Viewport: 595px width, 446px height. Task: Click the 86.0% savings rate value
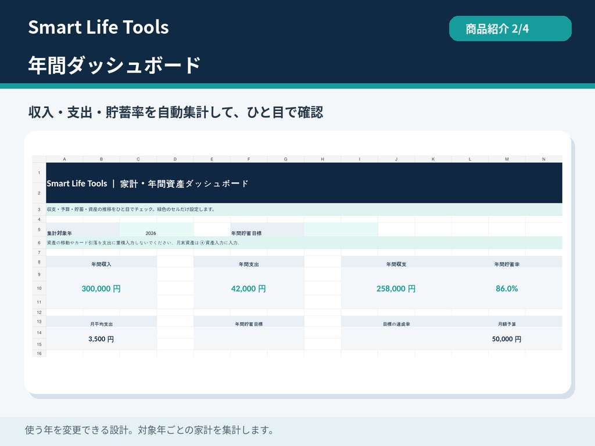pos(507,289)
